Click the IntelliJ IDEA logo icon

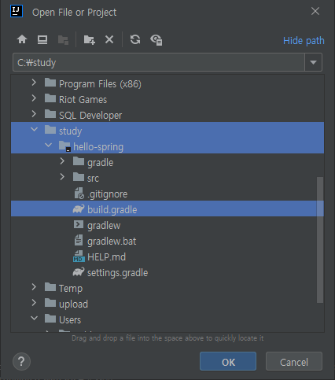coord(17,11)
